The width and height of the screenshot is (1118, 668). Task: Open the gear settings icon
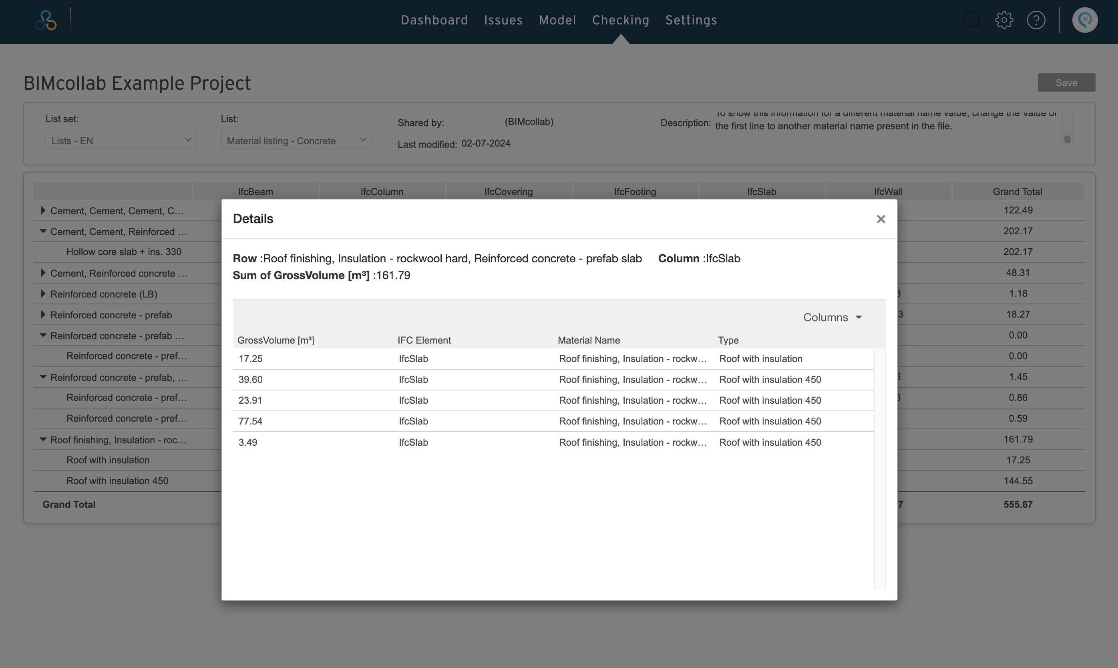[x=1004, y=20]
